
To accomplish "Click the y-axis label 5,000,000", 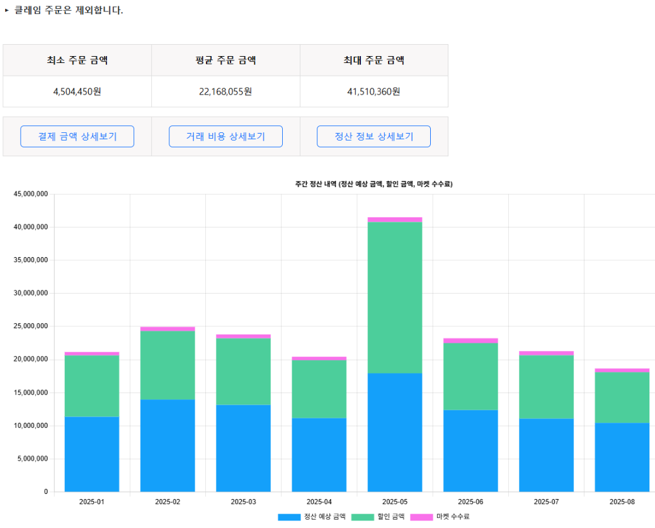I will [33, 459].
